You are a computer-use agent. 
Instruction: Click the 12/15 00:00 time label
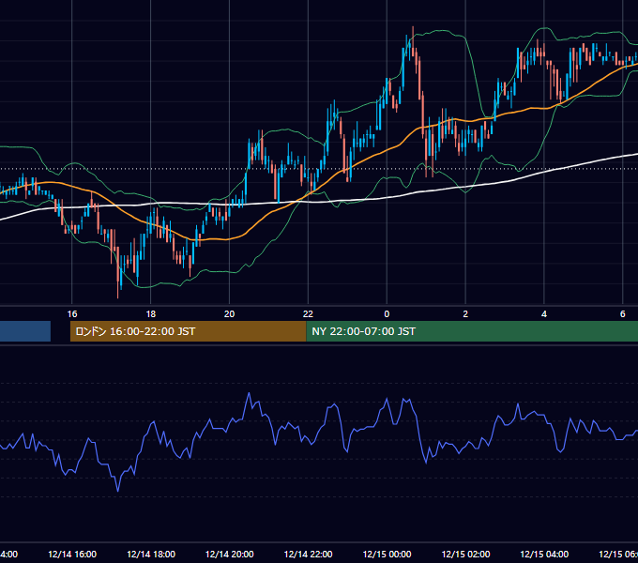point(387,554)
